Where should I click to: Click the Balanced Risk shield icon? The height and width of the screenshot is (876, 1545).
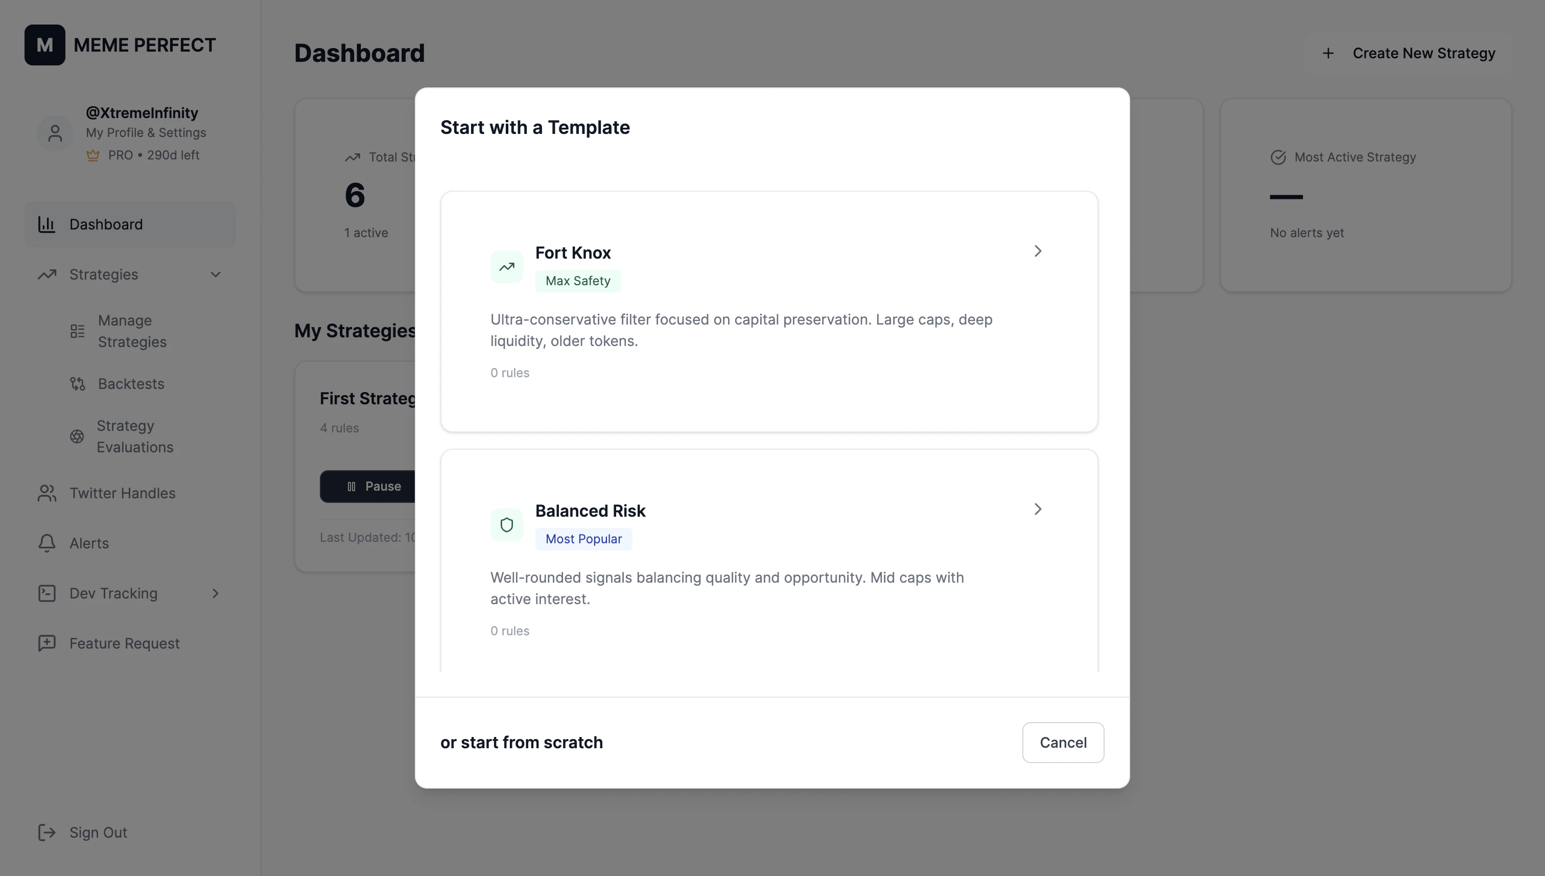[506, 525]
